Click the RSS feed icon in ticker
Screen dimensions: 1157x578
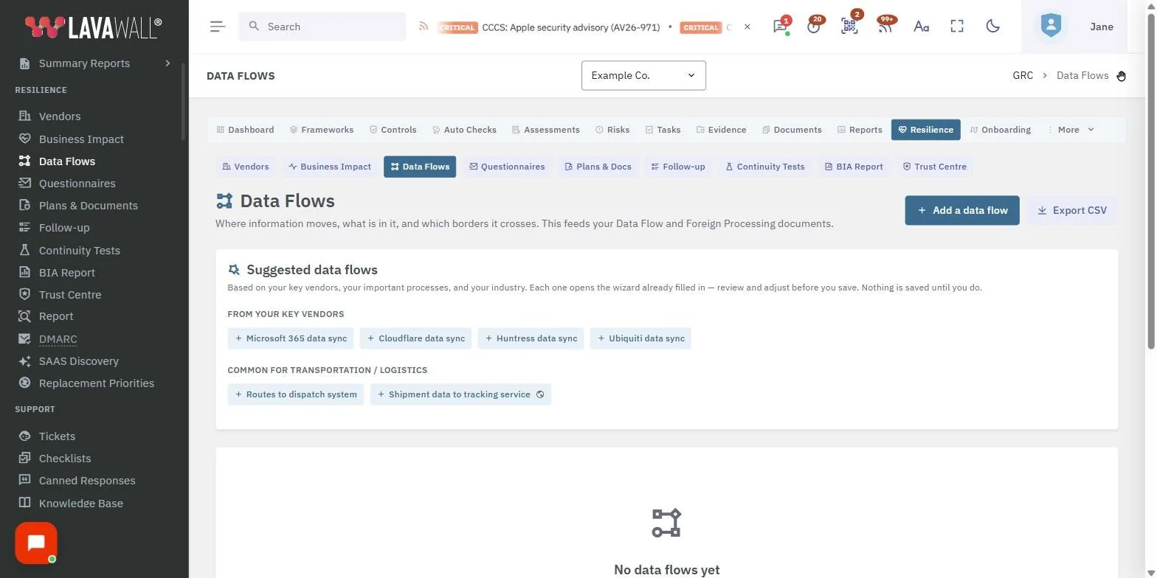tap(424, 27)
